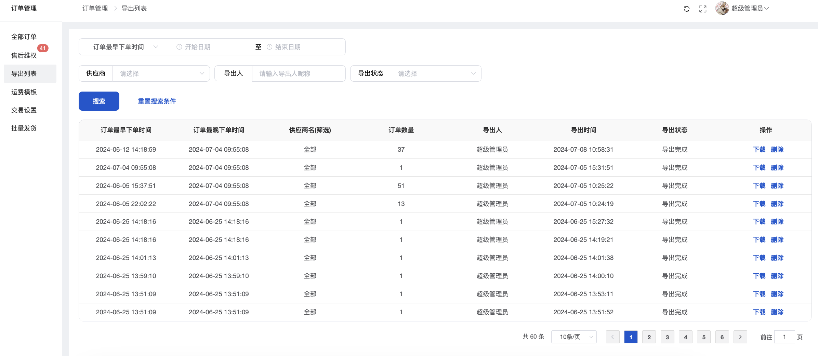Click the clock icon beside 结束日期

(269, 47)
